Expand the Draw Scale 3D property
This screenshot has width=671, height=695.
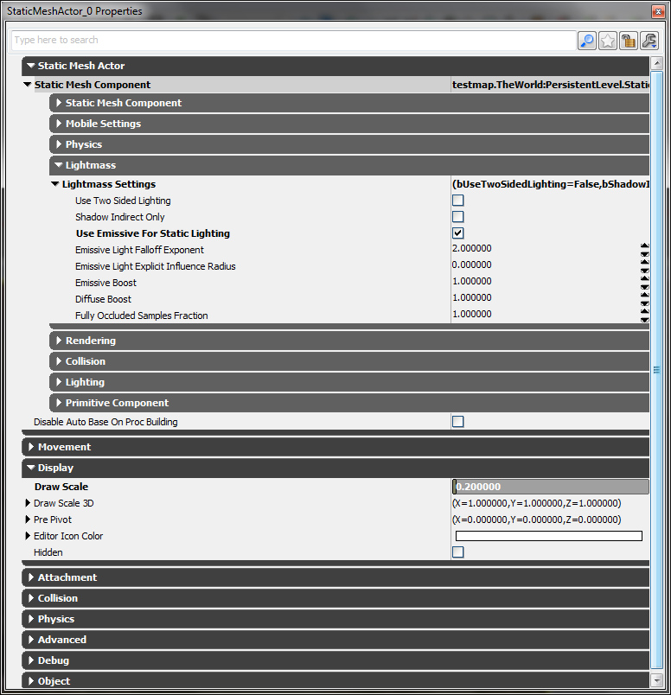(x=28, y=503)
